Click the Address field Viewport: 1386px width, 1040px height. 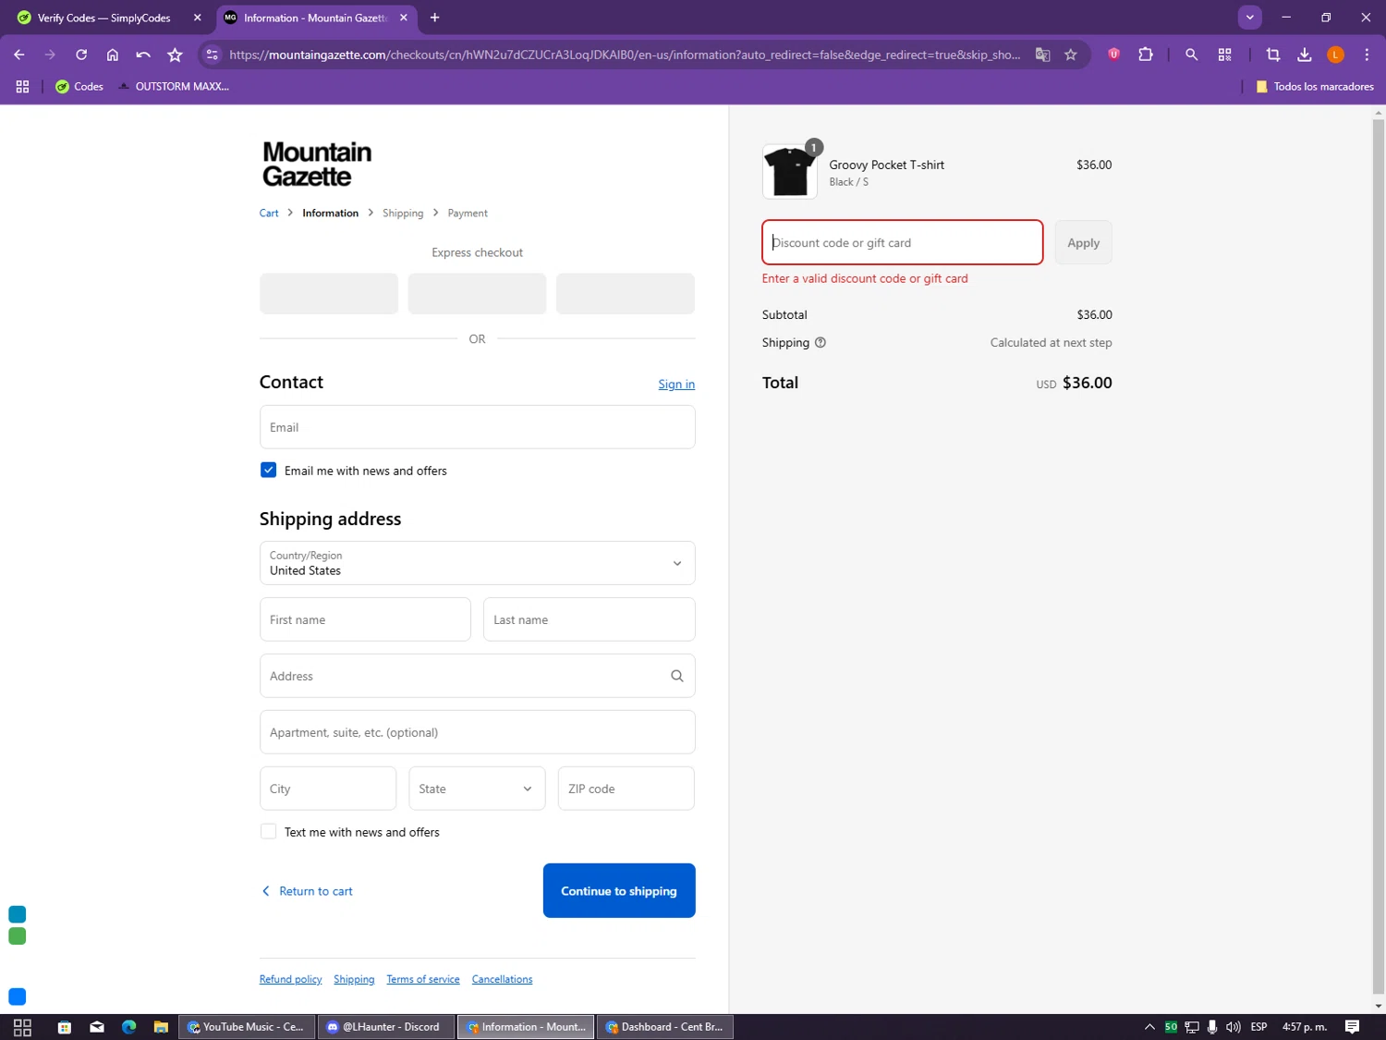(x=477, y=676)
